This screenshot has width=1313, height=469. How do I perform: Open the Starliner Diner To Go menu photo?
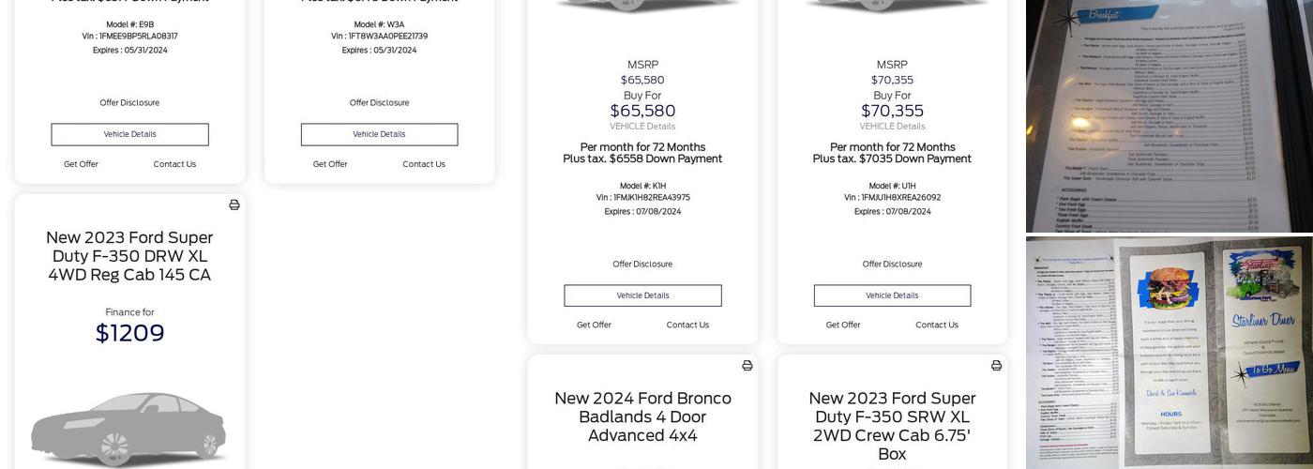(1169, 352)
